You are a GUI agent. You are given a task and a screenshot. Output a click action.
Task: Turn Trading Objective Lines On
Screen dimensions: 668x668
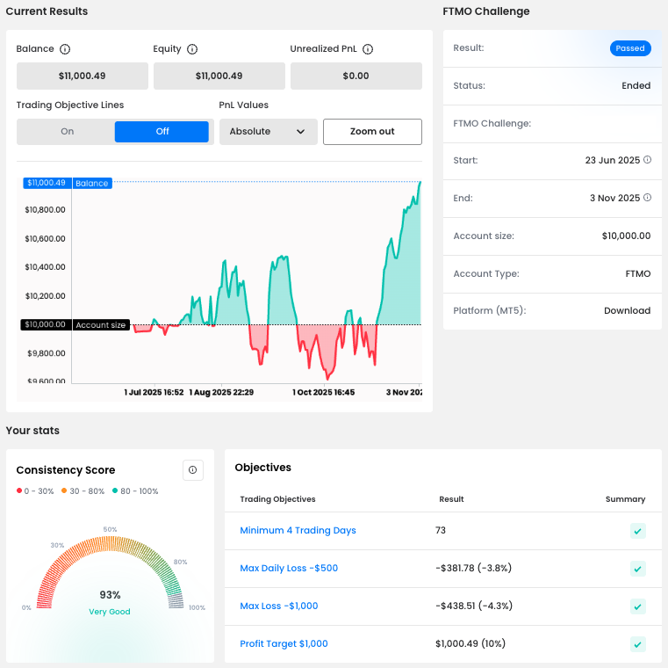pos(68,132)
